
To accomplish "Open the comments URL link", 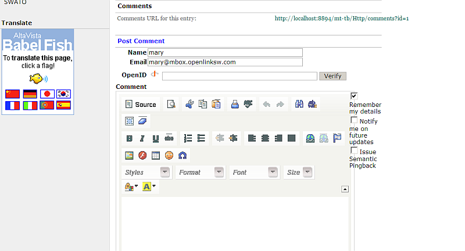I will click(342, 19).
